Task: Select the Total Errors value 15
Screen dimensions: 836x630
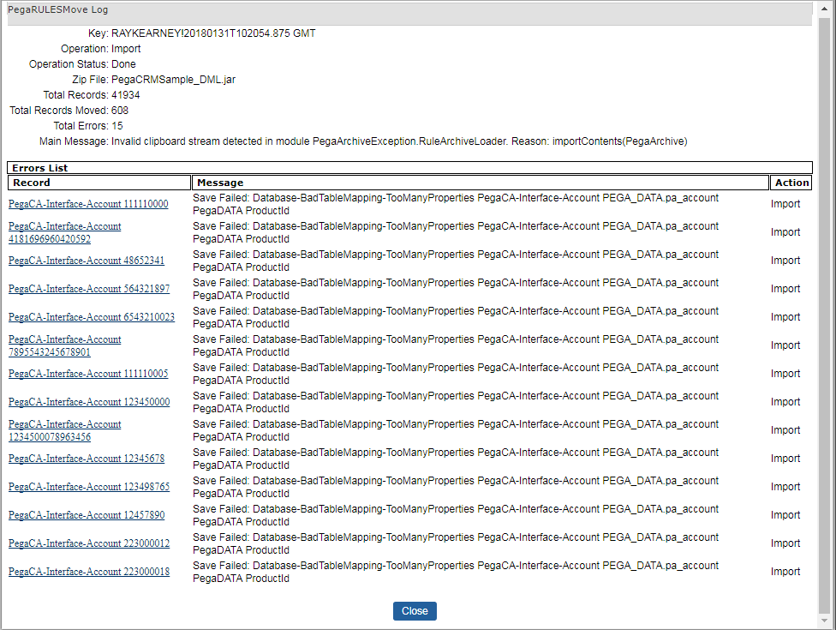Action: tap(116, 126)
